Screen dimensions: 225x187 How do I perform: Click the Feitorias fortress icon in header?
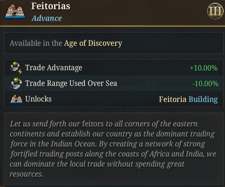[15, 11]
